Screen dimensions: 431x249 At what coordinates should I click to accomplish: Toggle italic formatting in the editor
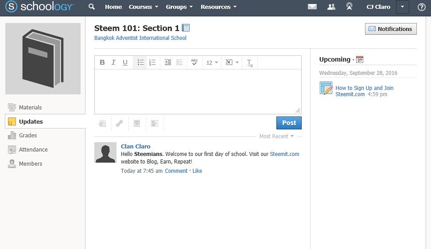(113, 62)
